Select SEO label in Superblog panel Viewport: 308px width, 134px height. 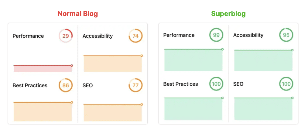[x=238, y=84]
